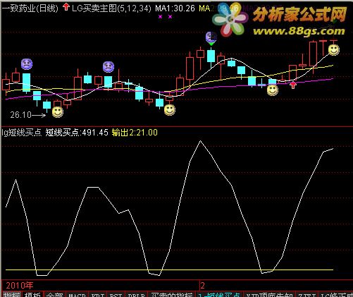353x297 pixels.
Task: Click the 一致药业(日线) stock title
Action: tap(30, 8)
